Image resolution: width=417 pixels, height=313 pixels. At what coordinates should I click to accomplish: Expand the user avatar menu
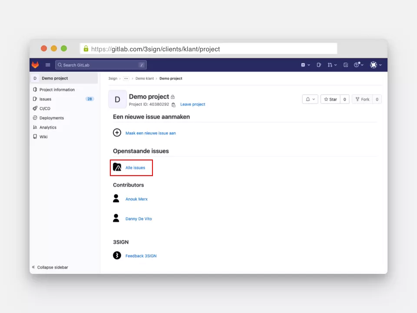coord(376,65)
